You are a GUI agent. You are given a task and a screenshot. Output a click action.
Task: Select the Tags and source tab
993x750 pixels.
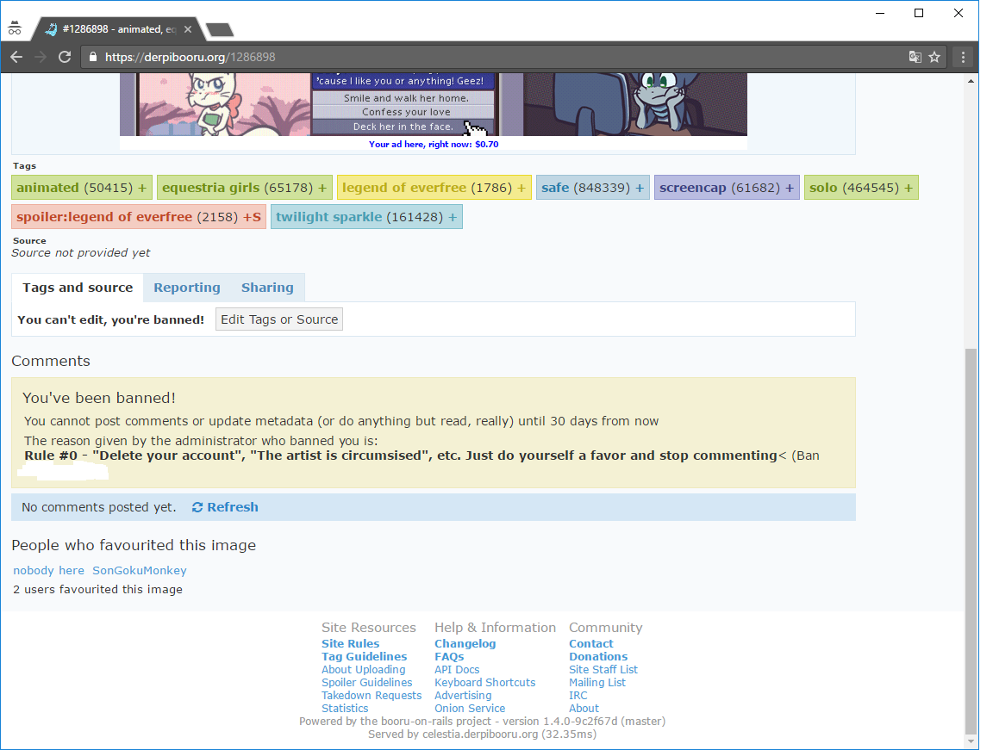pyautogui.click(x=78, y=288)
